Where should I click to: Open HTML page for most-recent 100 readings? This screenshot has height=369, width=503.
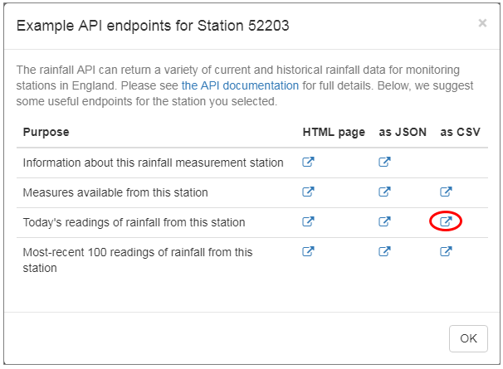click(308, 252)
